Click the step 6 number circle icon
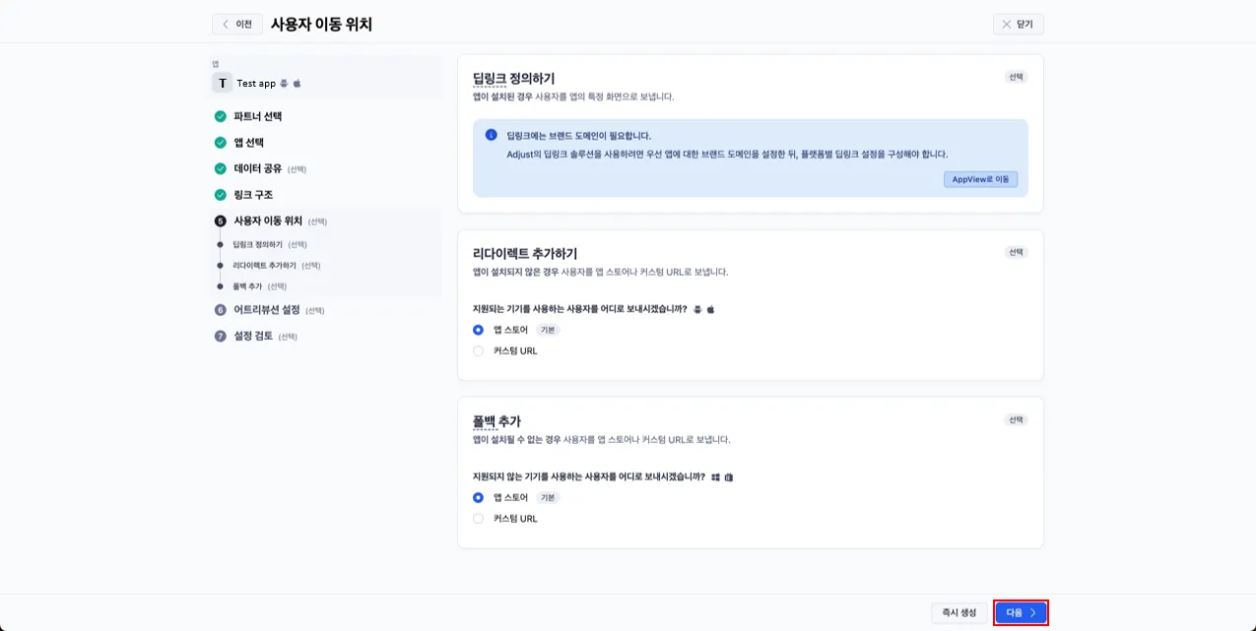Viewport: 1256px width, 631px height. coord(221,310)
